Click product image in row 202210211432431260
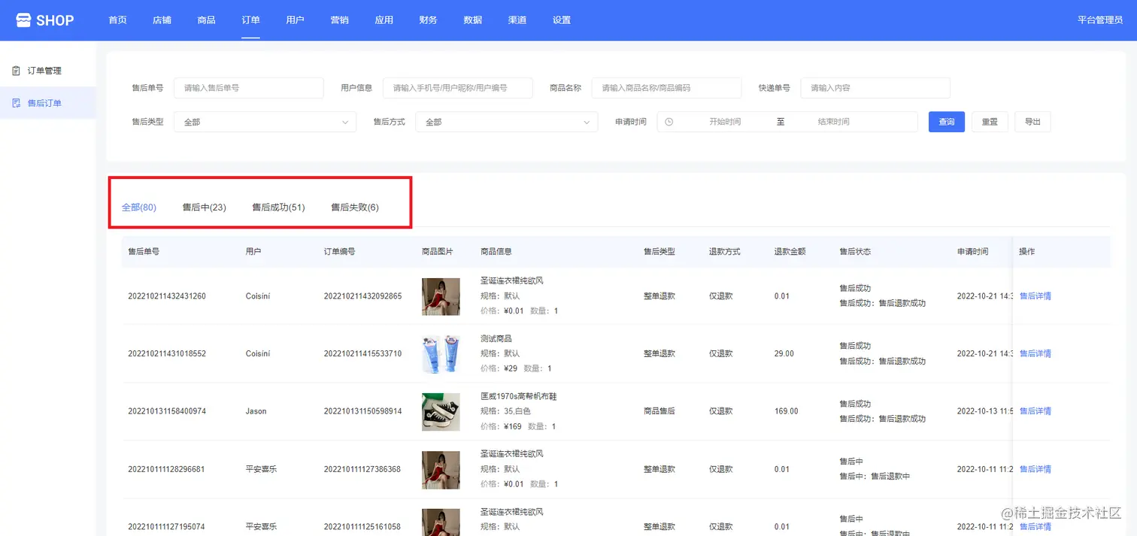Screen dimensions: 1137x536 coord(441,296)
